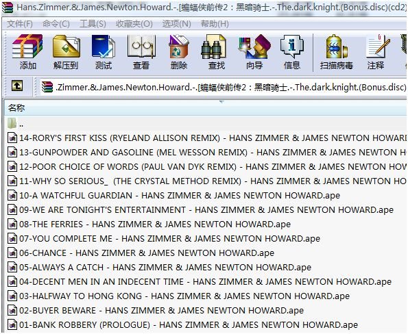Click the 添加 (Add) archive icon
This screenshot has height=334, width=408.
(x=27, y=52)
